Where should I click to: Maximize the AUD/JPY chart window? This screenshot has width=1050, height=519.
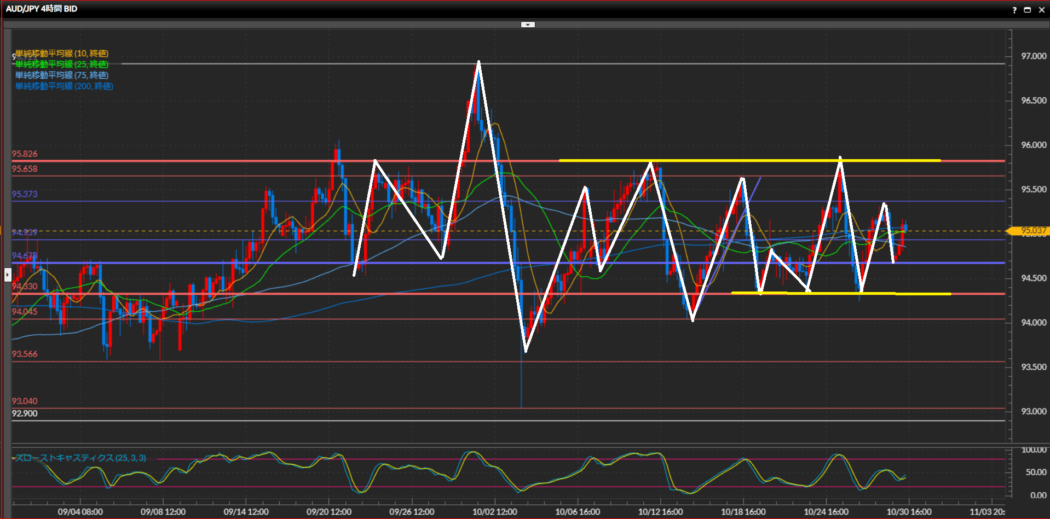click(1028, 10)
